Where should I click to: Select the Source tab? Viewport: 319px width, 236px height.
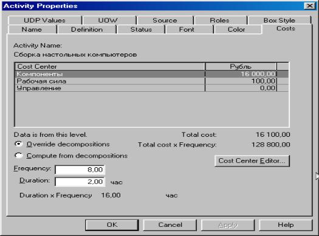165,20
